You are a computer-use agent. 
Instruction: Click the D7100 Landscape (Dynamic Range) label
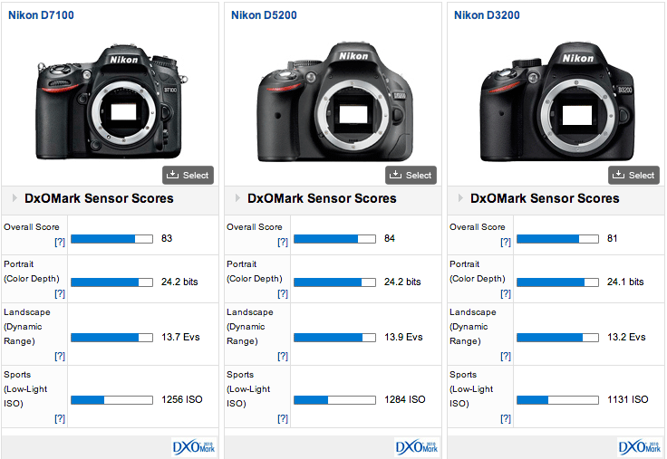point(27,327)
